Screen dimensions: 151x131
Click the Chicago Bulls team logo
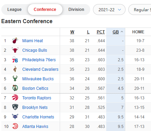[x=15, y=50]
